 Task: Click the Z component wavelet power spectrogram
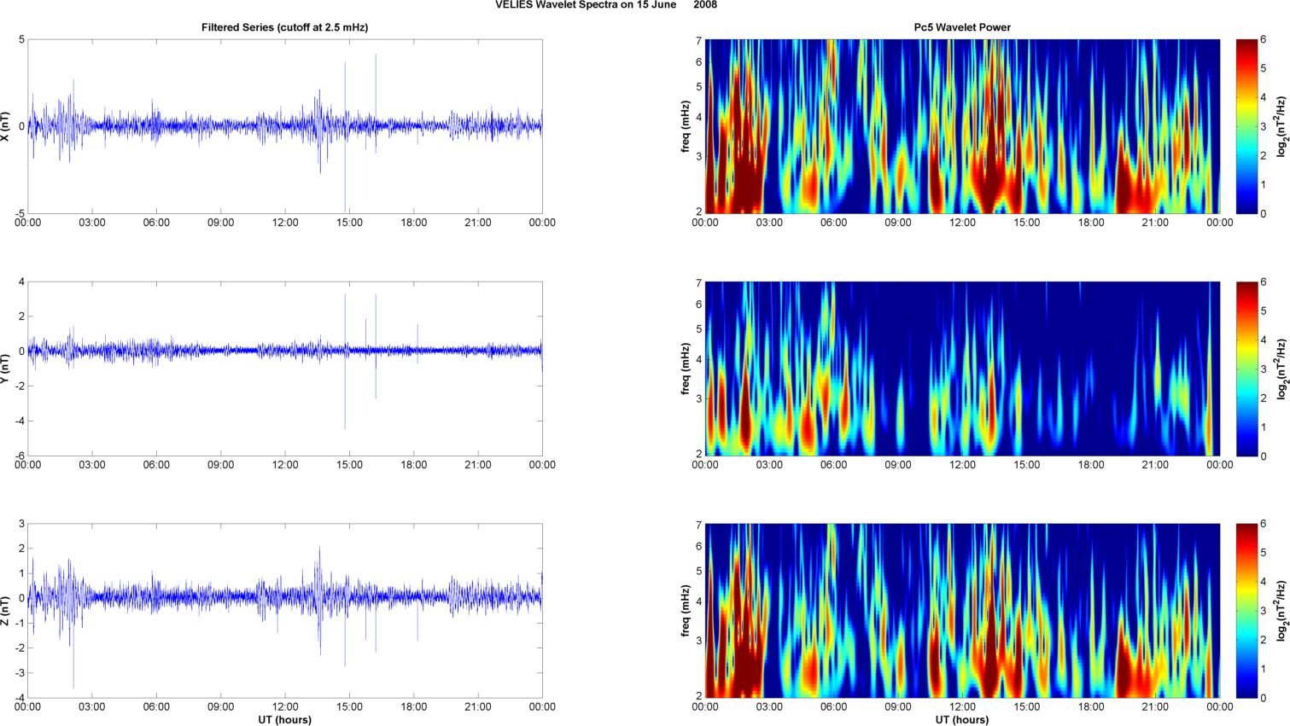click(962, 611)
